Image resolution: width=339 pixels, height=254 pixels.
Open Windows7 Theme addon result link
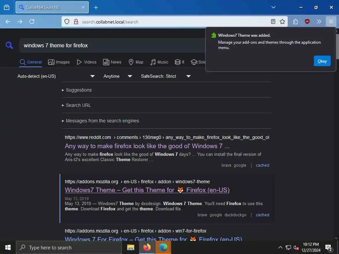147,190
